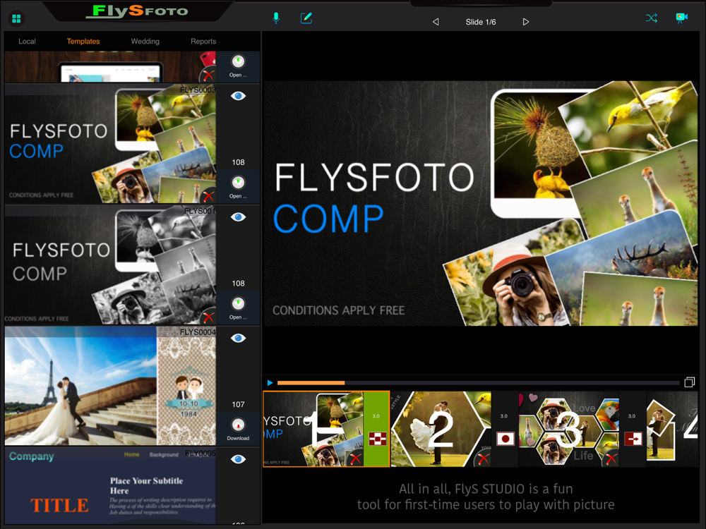
Task: Preview FLY0005 Company template eye icon
Action: (x=238, y=459)
